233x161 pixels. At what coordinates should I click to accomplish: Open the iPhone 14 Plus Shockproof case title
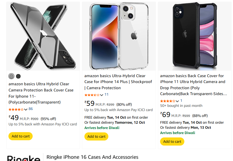tap(118, 82)
